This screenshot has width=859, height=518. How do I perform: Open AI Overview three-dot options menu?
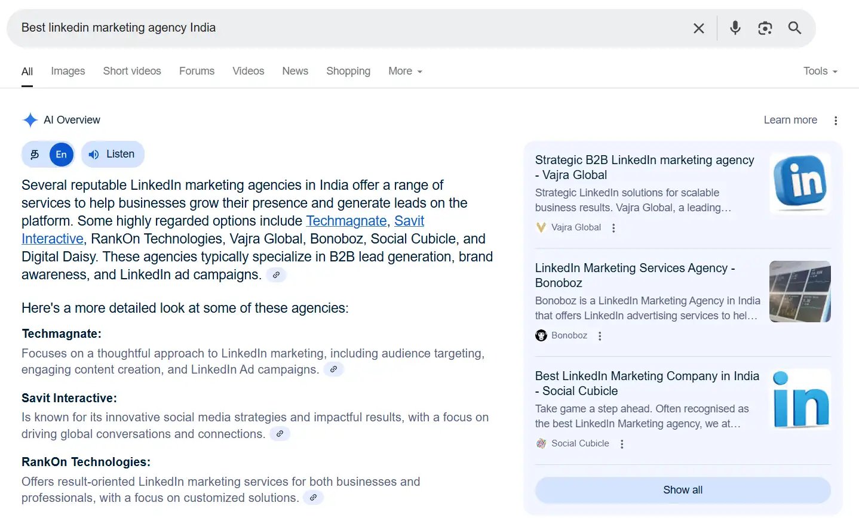click(836, 121)
